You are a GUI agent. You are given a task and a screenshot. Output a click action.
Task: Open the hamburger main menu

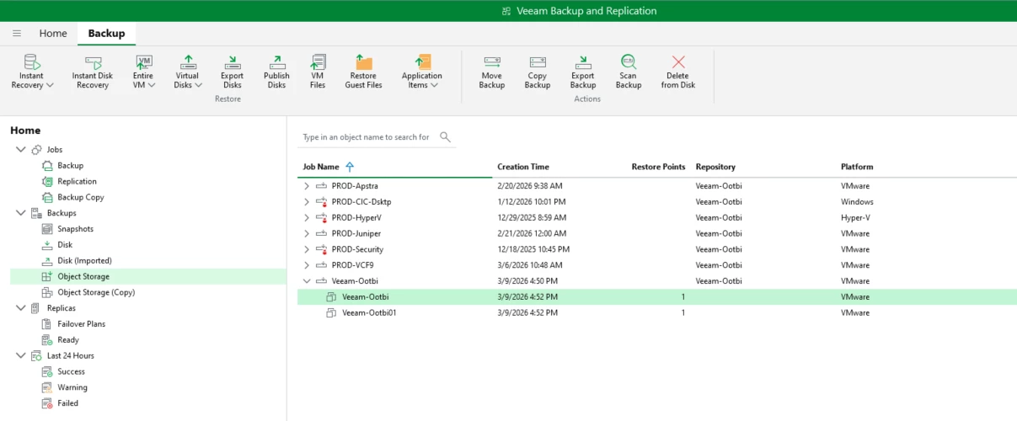pos(17,34)
